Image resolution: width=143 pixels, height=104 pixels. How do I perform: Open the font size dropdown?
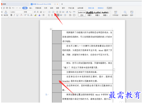(32, 12)
